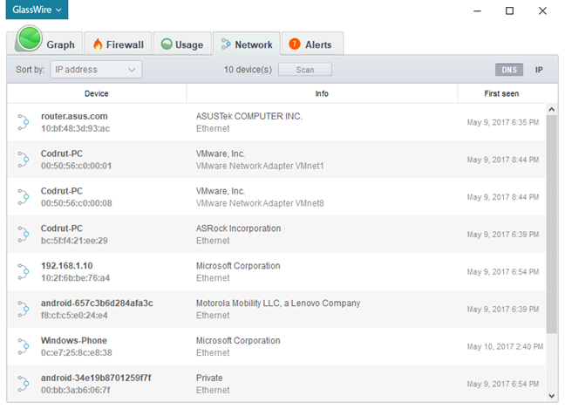565x409 pixels.
Task: Select VMware Network Adapter VMnet8 text
Action: (x=260, y=203)
